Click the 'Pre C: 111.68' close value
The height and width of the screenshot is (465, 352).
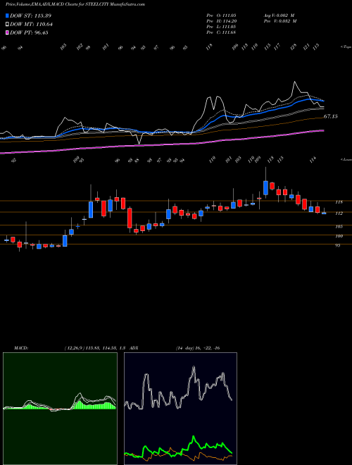click(x=221, y=32)
